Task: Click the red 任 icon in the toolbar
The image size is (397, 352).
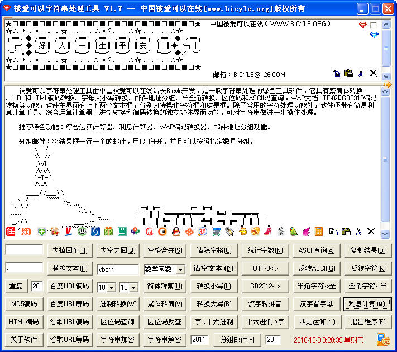Action: tap(11, 232)
